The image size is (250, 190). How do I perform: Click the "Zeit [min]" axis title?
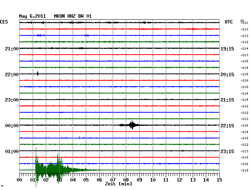[x=118, y=184]
